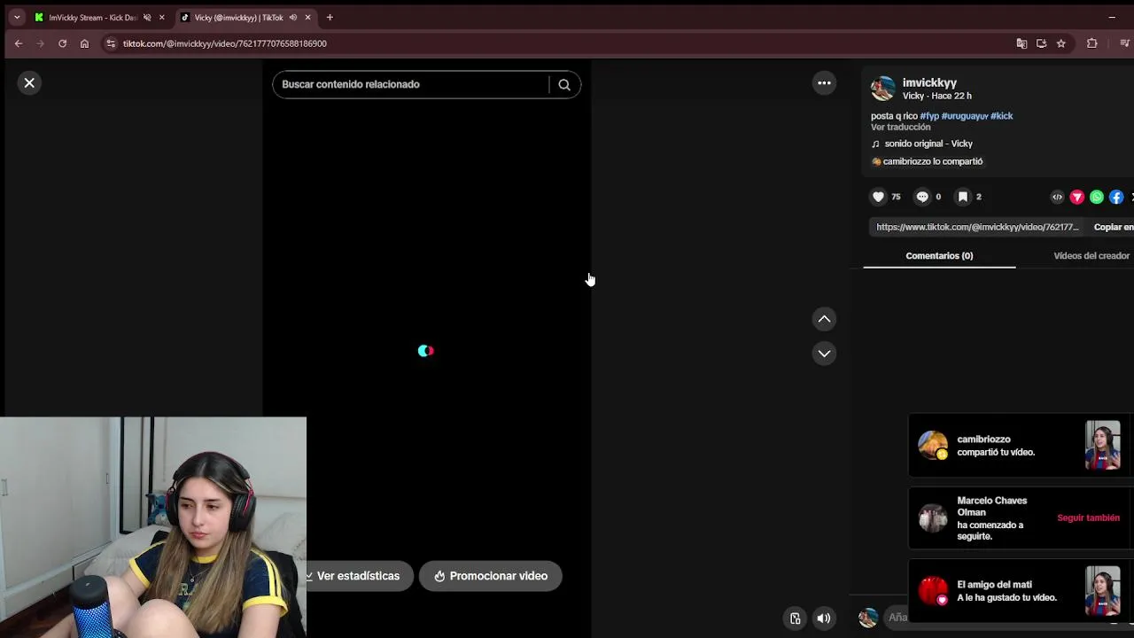The height and width of the screenshot is (638, 1134).
Task: Open 'El amigo del mati' like notification
Action: 1021,591
